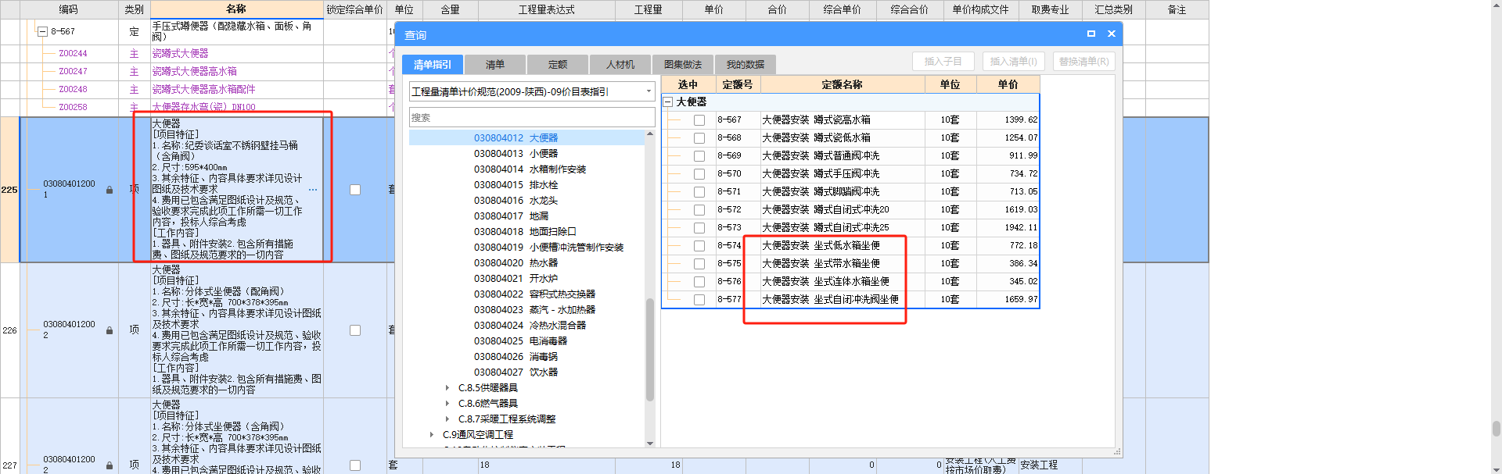Click the 综合单价 column header
This screenshot has height=474, width=1502.
[842, 9]
